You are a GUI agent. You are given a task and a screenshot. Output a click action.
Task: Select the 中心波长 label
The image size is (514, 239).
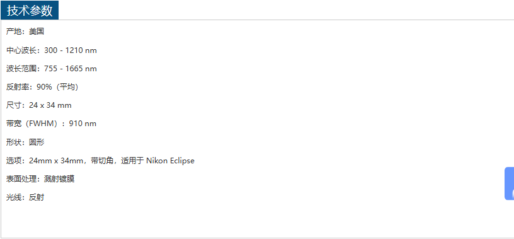21,50
